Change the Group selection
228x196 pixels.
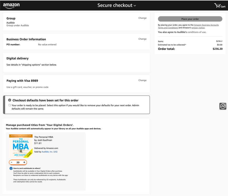pyautogui.click(x=142, y=18)
